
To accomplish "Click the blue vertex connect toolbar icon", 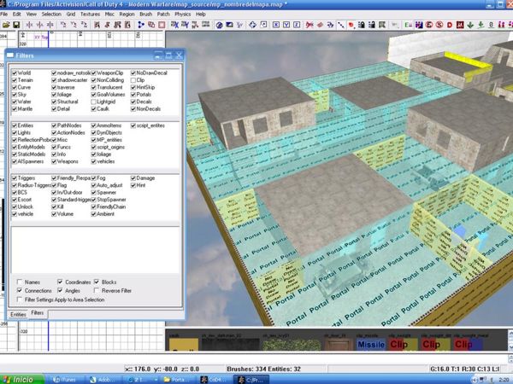I will [141, 25].
